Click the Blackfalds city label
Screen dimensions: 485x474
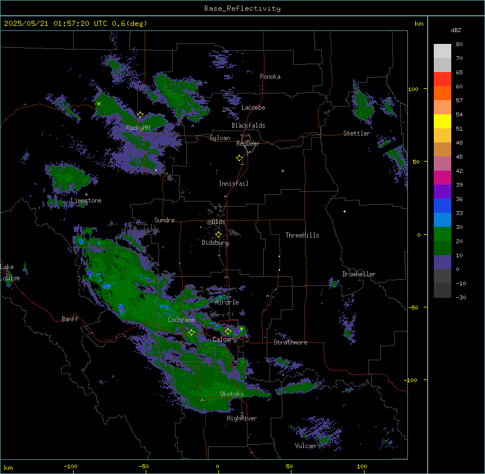point(248,126)
